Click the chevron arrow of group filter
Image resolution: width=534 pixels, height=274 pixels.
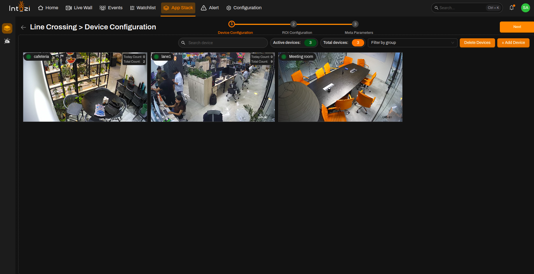pos(452,43)
